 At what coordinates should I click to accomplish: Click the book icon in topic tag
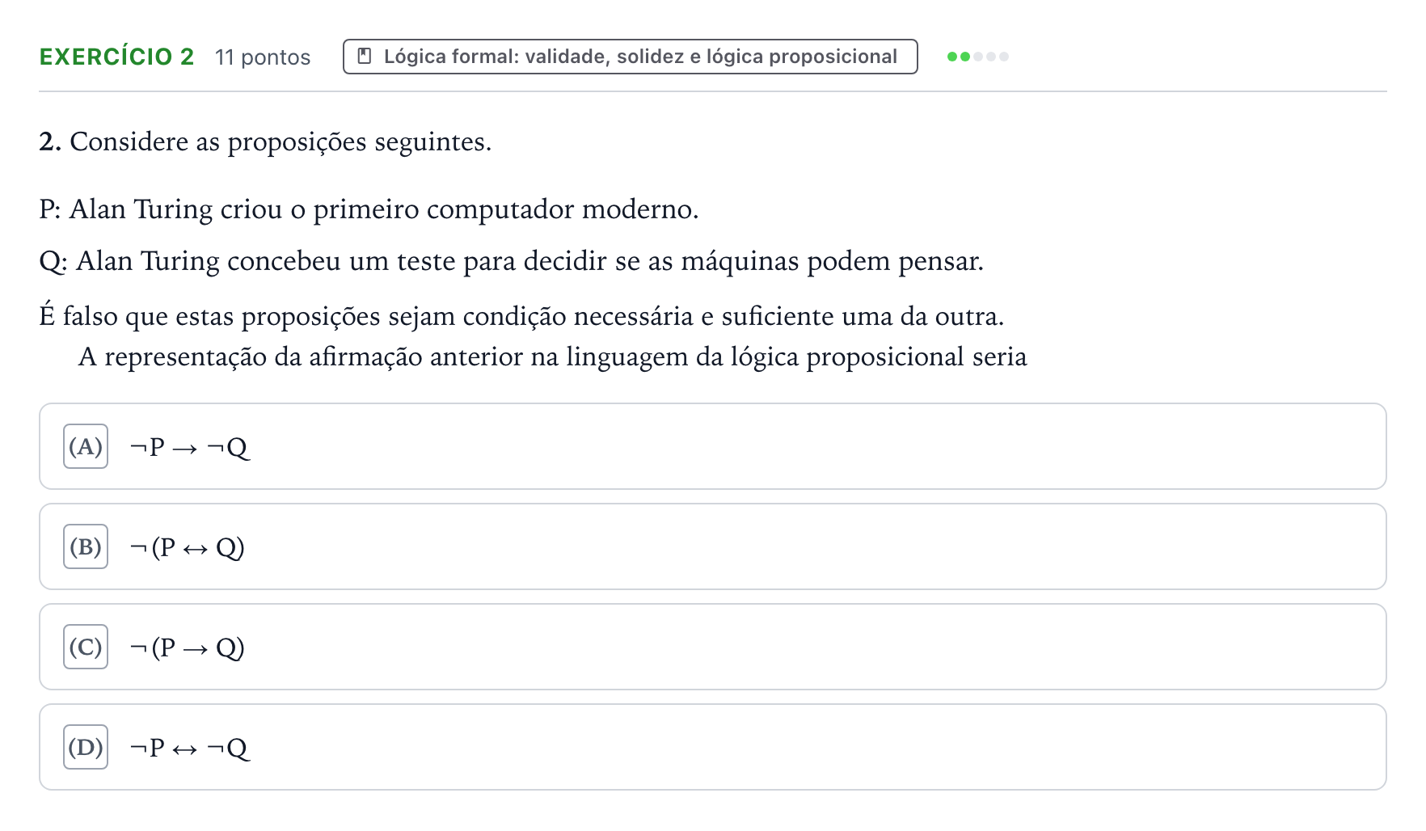(365, 57)
